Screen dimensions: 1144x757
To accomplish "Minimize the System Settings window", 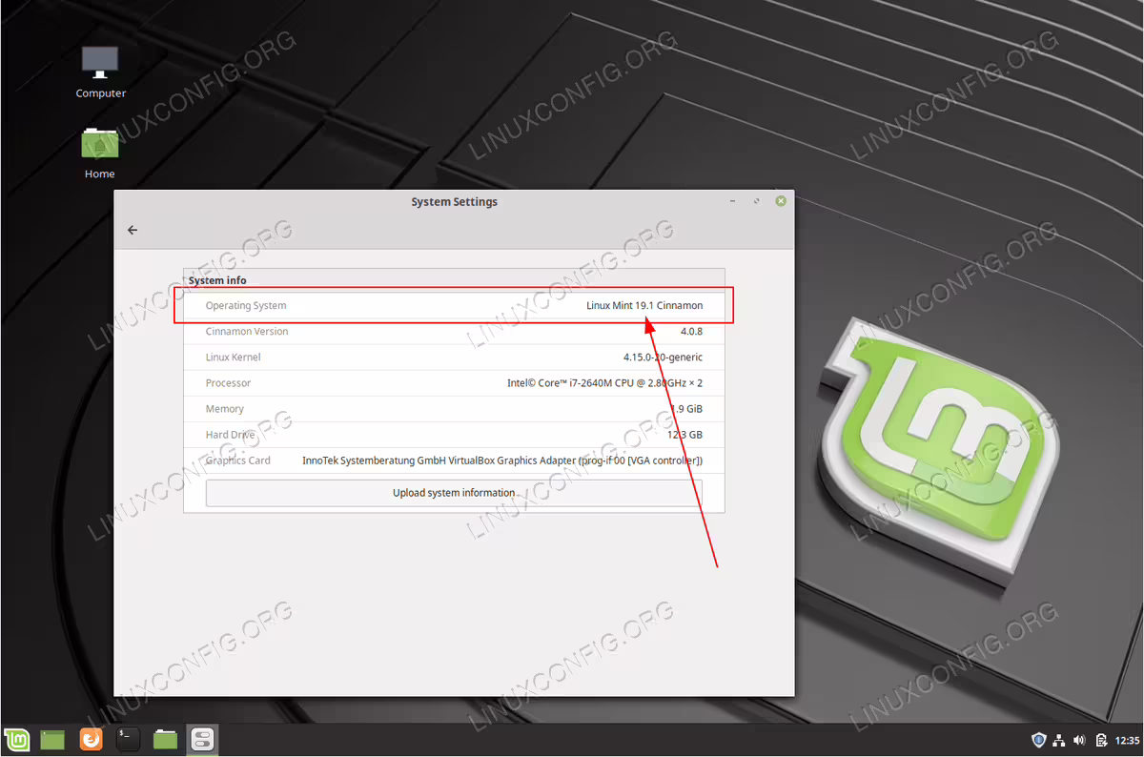I will point(732,201).
